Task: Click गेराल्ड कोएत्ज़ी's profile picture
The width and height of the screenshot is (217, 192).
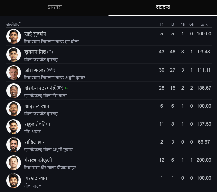Action: pyautogui.click(x=14, y=163)
